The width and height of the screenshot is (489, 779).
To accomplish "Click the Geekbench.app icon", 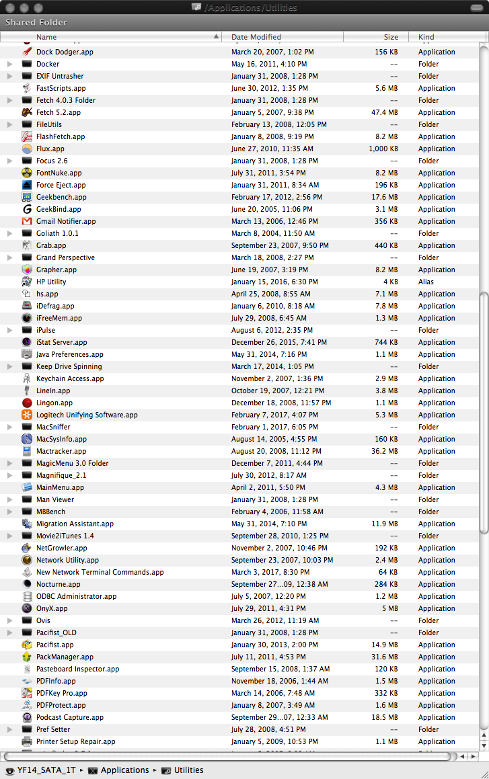I will coord(28,197).
